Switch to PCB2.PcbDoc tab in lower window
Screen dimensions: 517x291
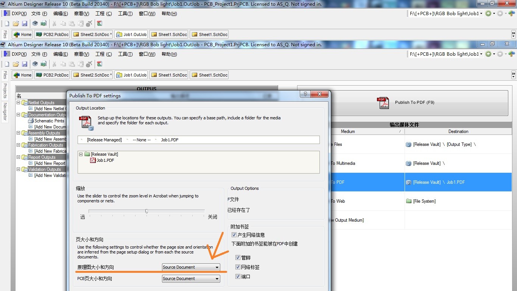[52, 75]
